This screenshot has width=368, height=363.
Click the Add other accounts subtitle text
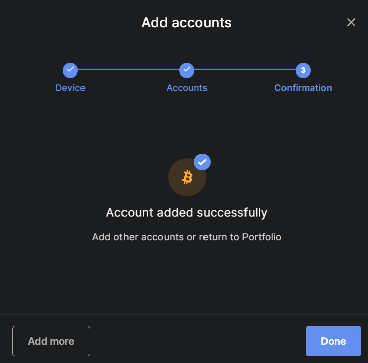tap(187, 237)
